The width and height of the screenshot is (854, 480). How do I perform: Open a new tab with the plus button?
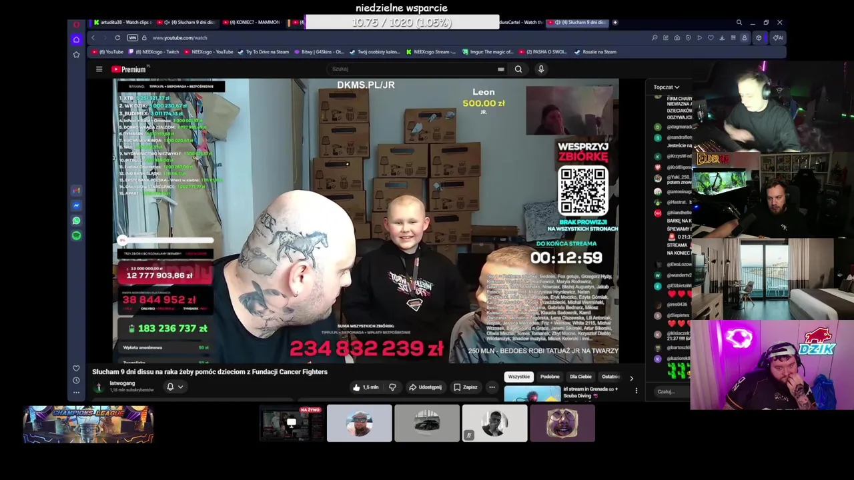[x=614, y=23]
